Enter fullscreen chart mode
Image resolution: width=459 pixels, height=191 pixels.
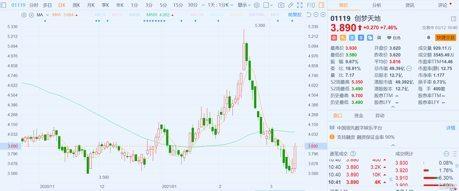pos(300,5)
